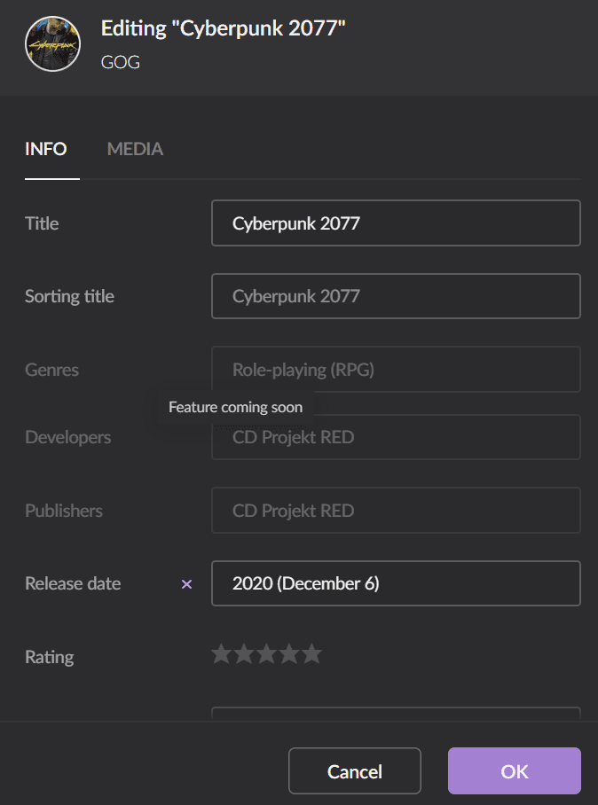Screen dimensions: 598x805
Task: Click the Genres field showing Role-playing (RPG)
Action: 396,369
